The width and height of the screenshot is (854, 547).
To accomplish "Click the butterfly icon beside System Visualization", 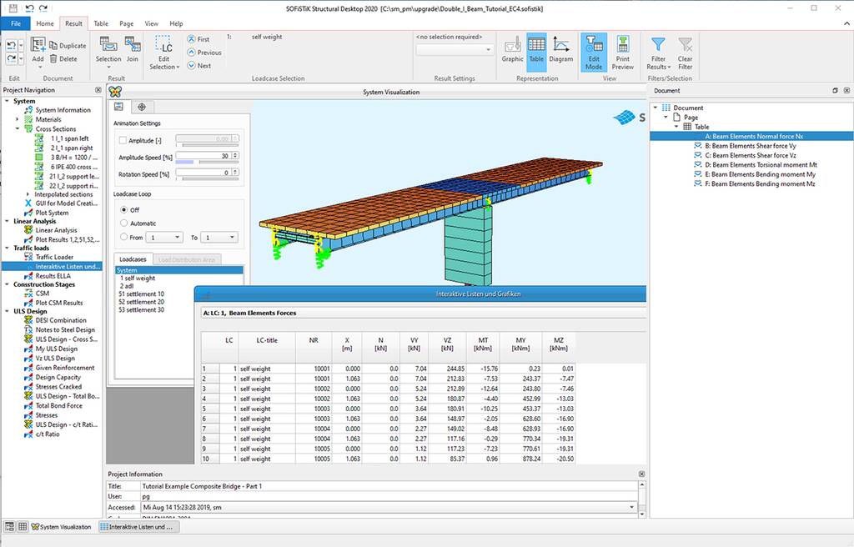I will tap(115, 92).
